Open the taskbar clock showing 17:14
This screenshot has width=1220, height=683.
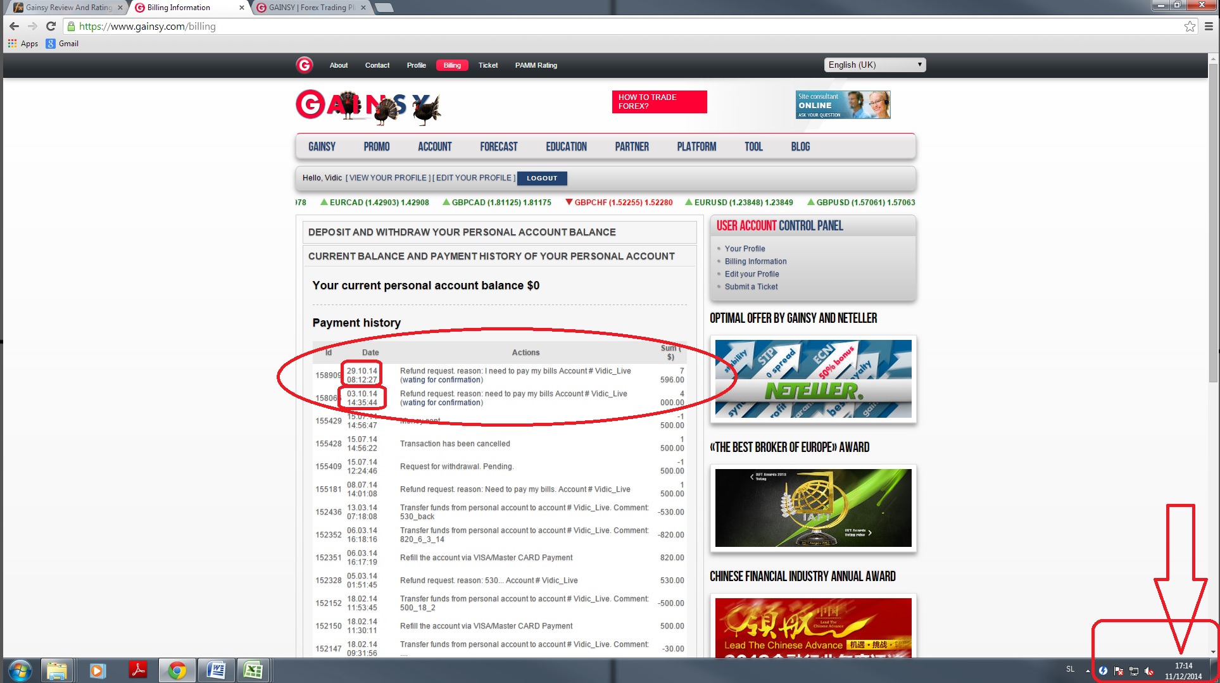pyautogui.click(x=1183, y=671)
